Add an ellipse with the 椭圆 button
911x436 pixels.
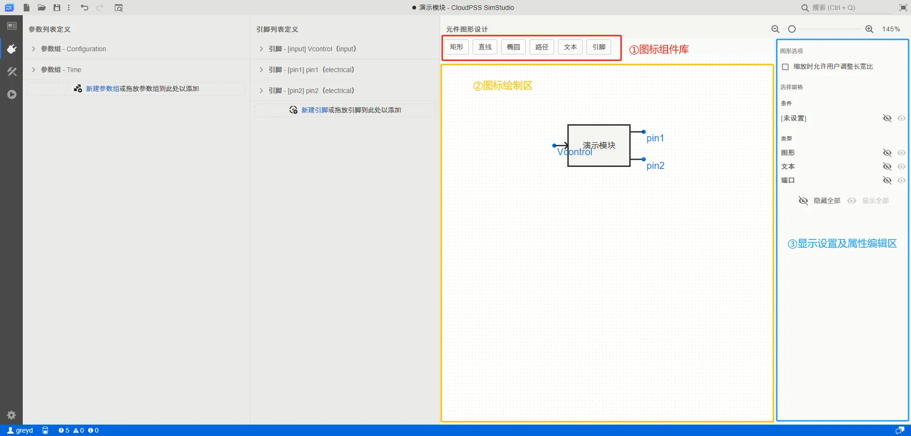click(513, 47)
